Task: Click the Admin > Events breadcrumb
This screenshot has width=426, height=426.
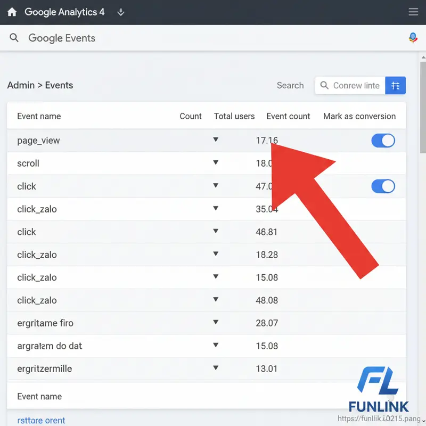Action: tap(40, 85)
